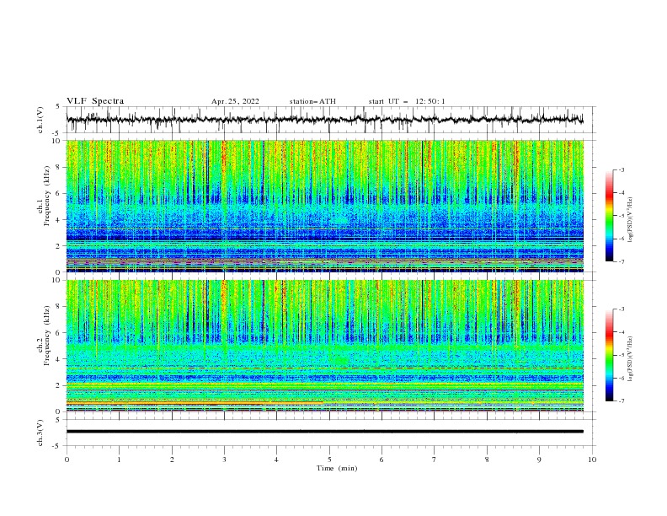Image resolution: width=667 pixels, height=516 pixels.
Task: Click time axis tick label '0'
Action: [x=67, y=460]
